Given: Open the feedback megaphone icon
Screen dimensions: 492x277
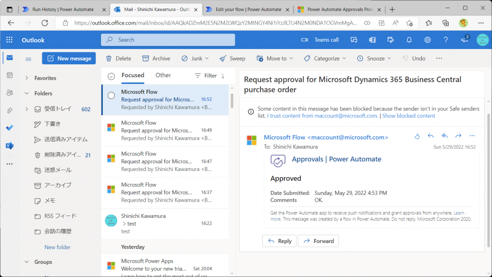Looking at the screenshot, I should (465, 39).
